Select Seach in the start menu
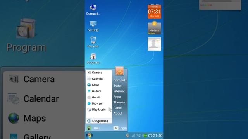248x139 pixels. (x=118, y=86)
